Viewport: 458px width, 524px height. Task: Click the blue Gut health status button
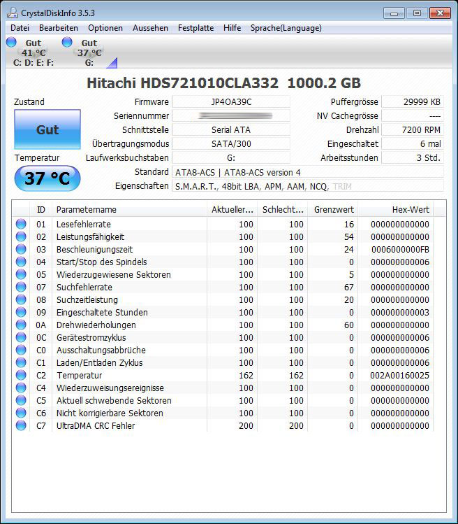[x=47, y=129]
